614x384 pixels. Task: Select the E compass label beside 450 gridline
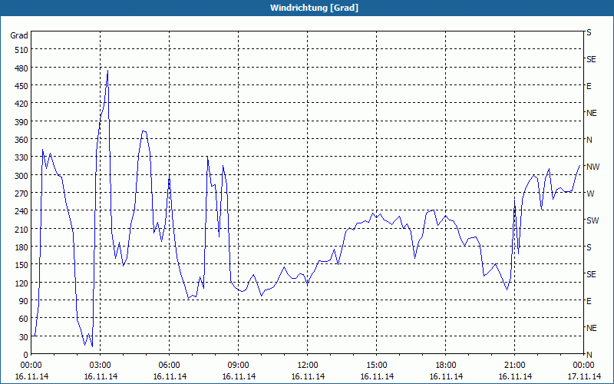pyautogui.click(x=589, y=86)
